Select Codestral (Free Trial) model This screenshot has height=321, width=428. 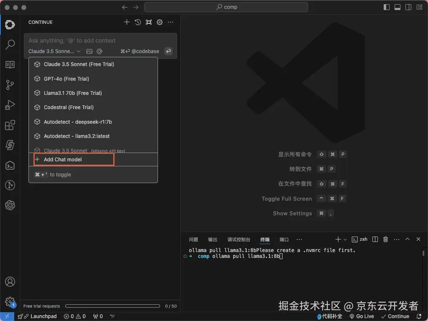click(x=93, y=107)
